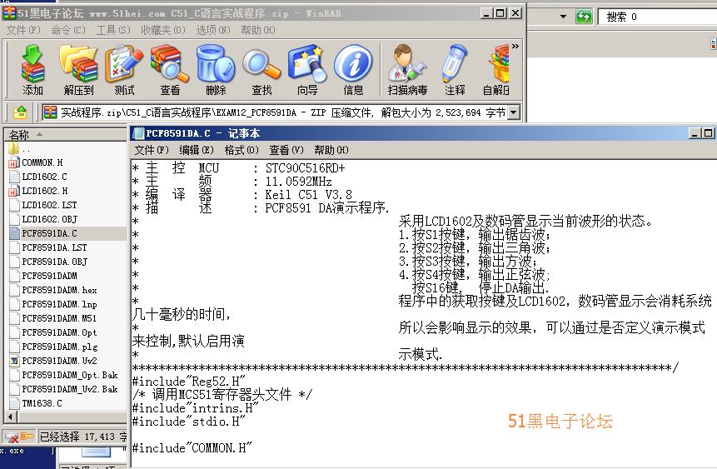Run 扫描病毒 (Virus Scan) tool
The width and height of the screenshot is (717, 469).
coord(407,70)
